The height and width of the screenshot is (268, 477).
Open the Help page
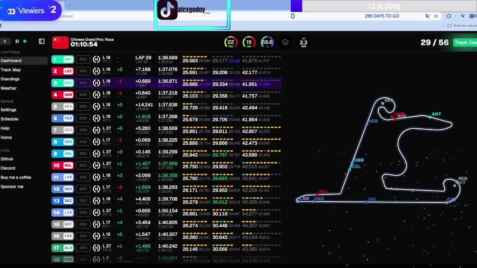coord(5,128)
